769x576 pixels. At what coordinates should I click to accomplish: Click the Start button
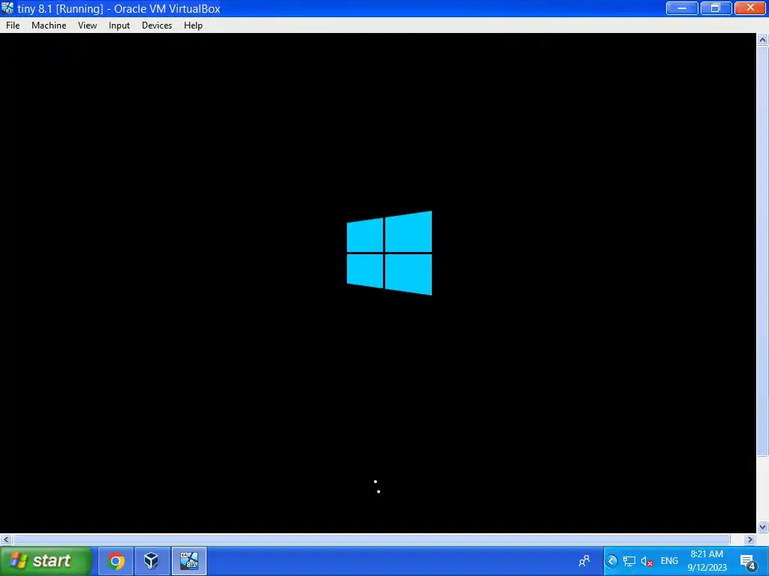(46, 561)
